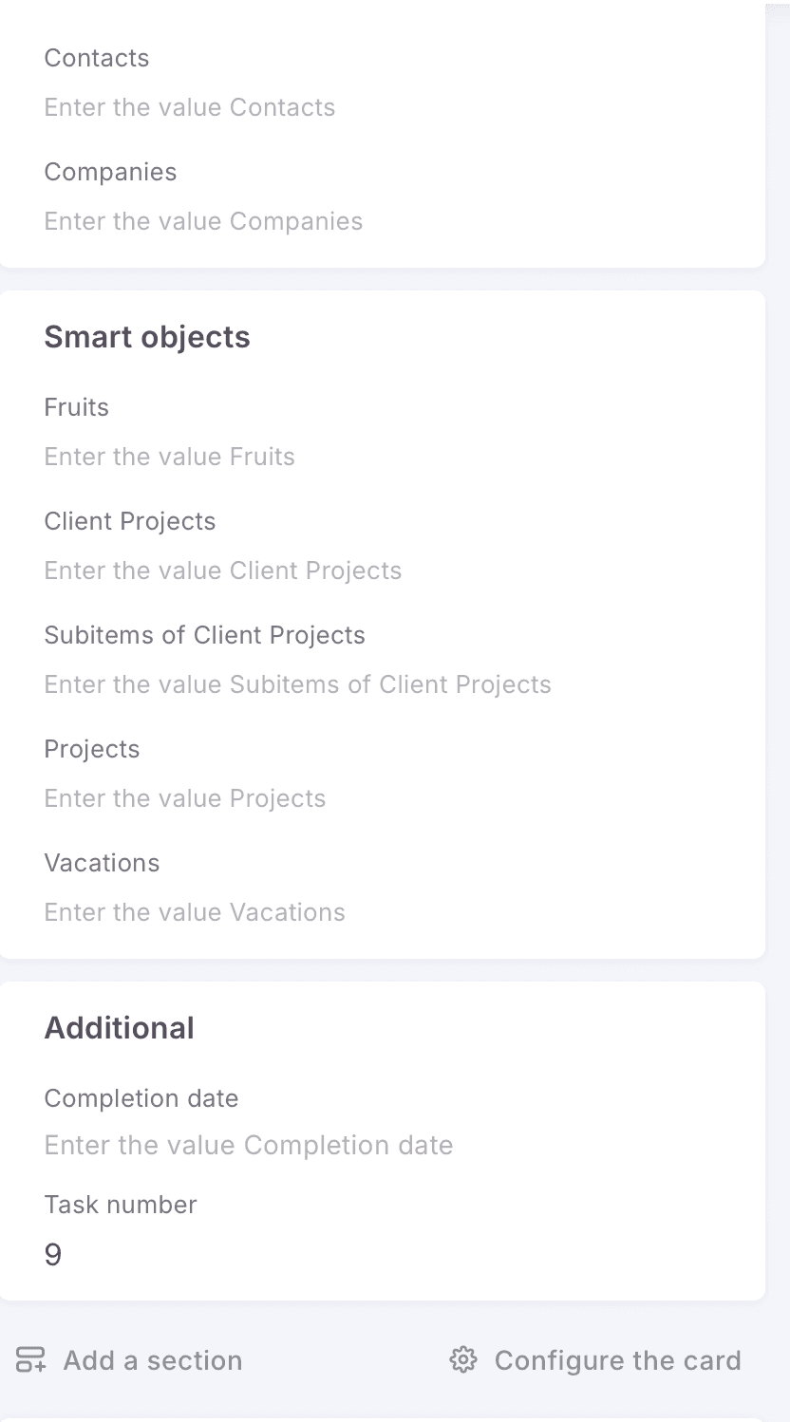Viewport: 790px width, 1422px height.
Task: Click the Additional section heading
Action: click(x=119, y=1028)
